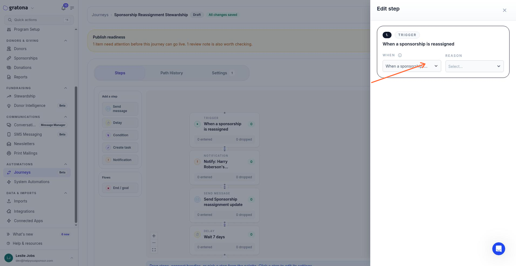This screenshot has height=266, width=516.
Task: Zoom out on the journey canvas
Action: (x=154, y=243)
